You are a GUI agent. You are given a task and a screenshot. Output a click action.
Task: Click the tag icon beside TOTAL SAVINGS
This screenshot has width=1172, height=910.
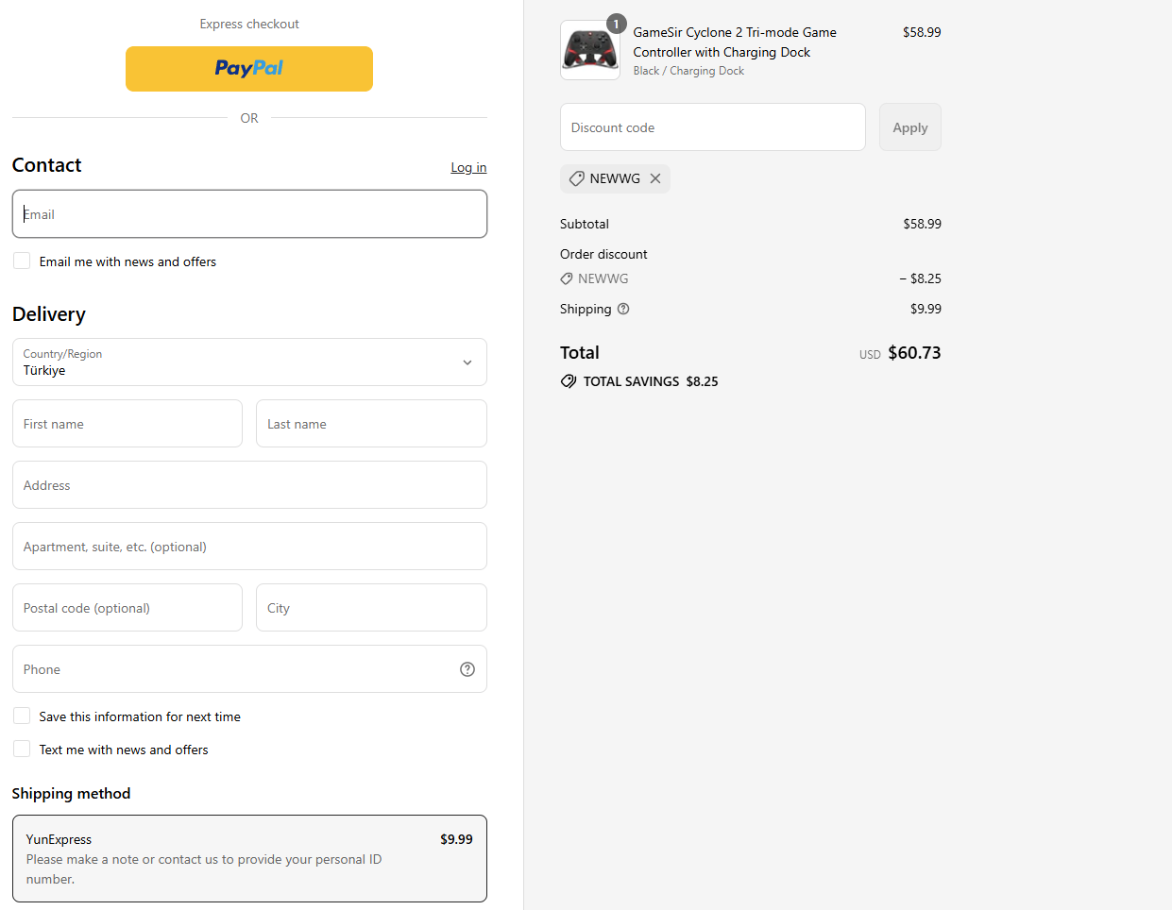(x=569, y=381)
